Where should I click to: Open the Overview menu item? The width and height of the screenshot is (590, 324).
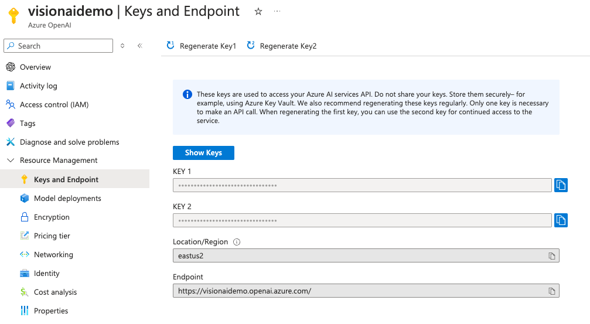pyautogui.click(x=35, y=67)
